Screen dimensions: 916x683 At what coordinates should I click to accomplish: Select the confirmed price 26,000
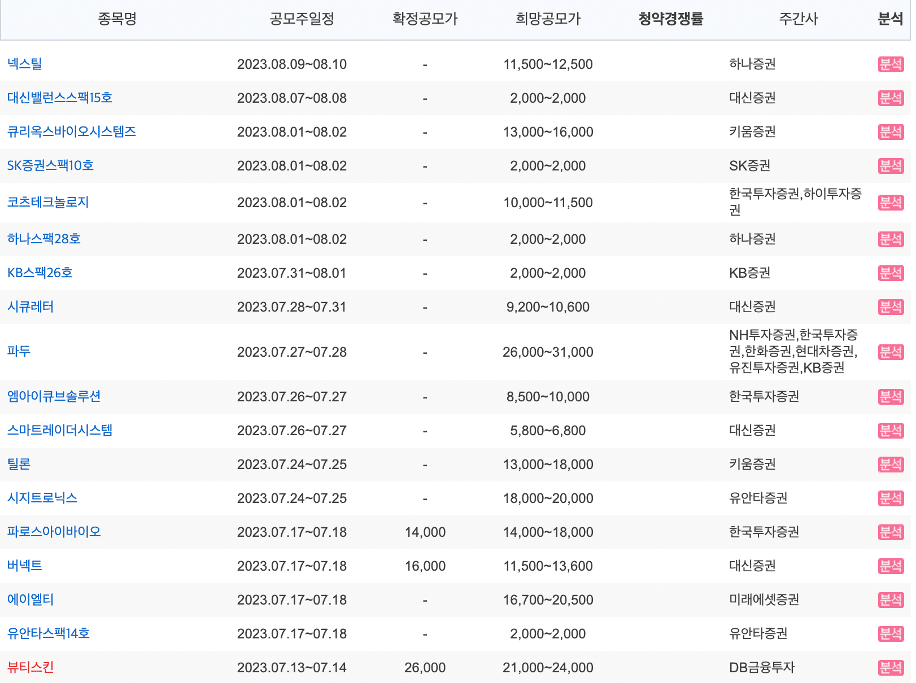425,668
